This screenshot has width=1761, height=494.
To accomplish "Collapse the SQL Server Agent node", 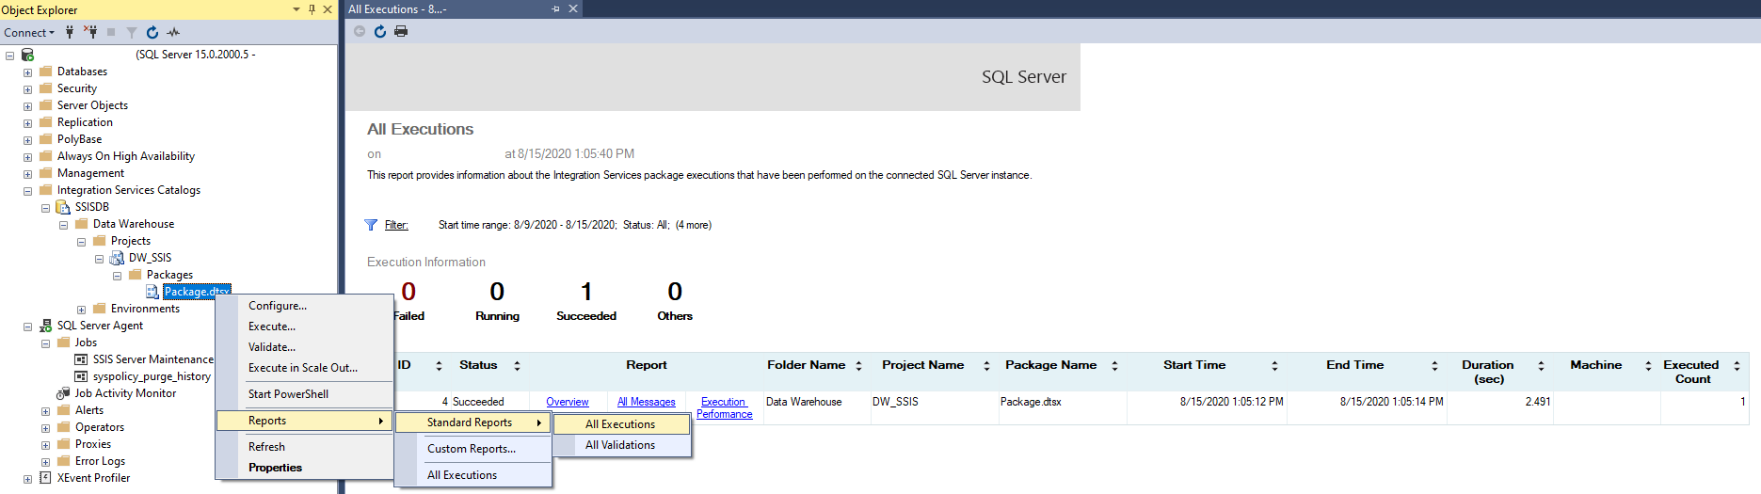I will pos(27,327).
